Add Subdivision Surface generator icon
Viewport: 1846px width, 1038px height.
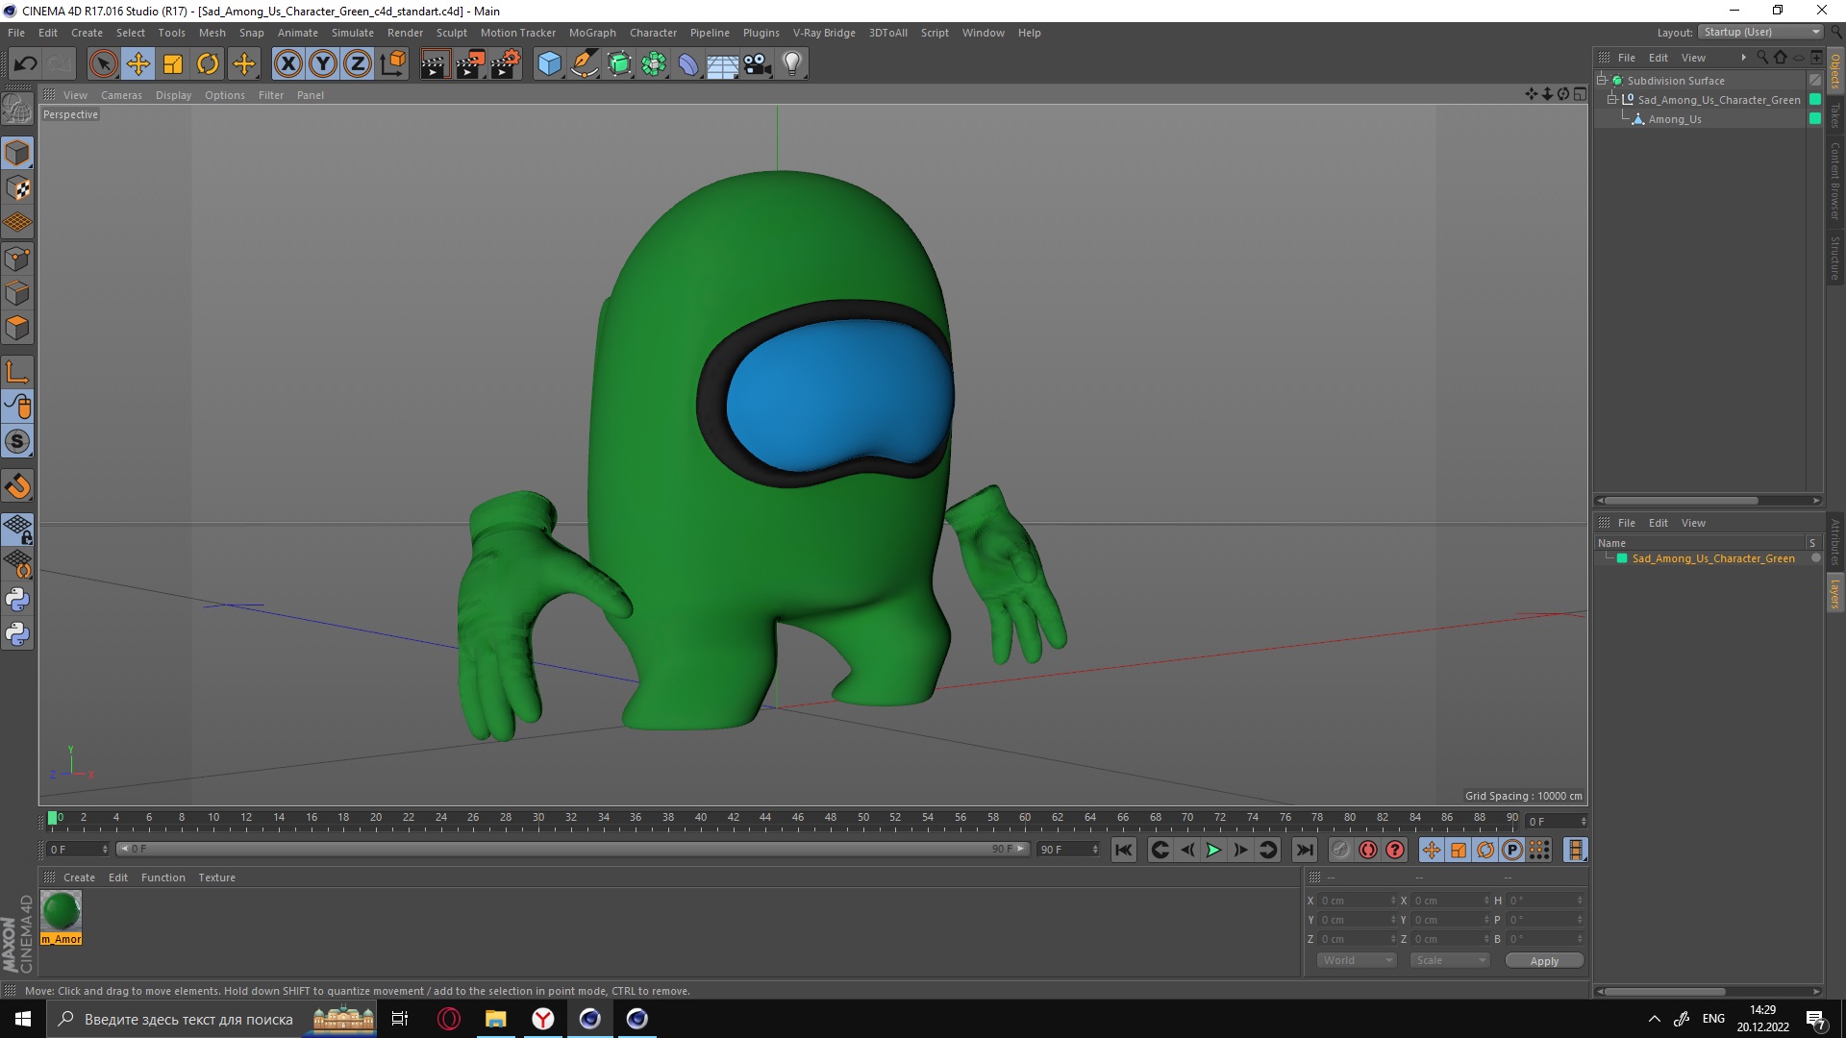click(x=619, y=64)
